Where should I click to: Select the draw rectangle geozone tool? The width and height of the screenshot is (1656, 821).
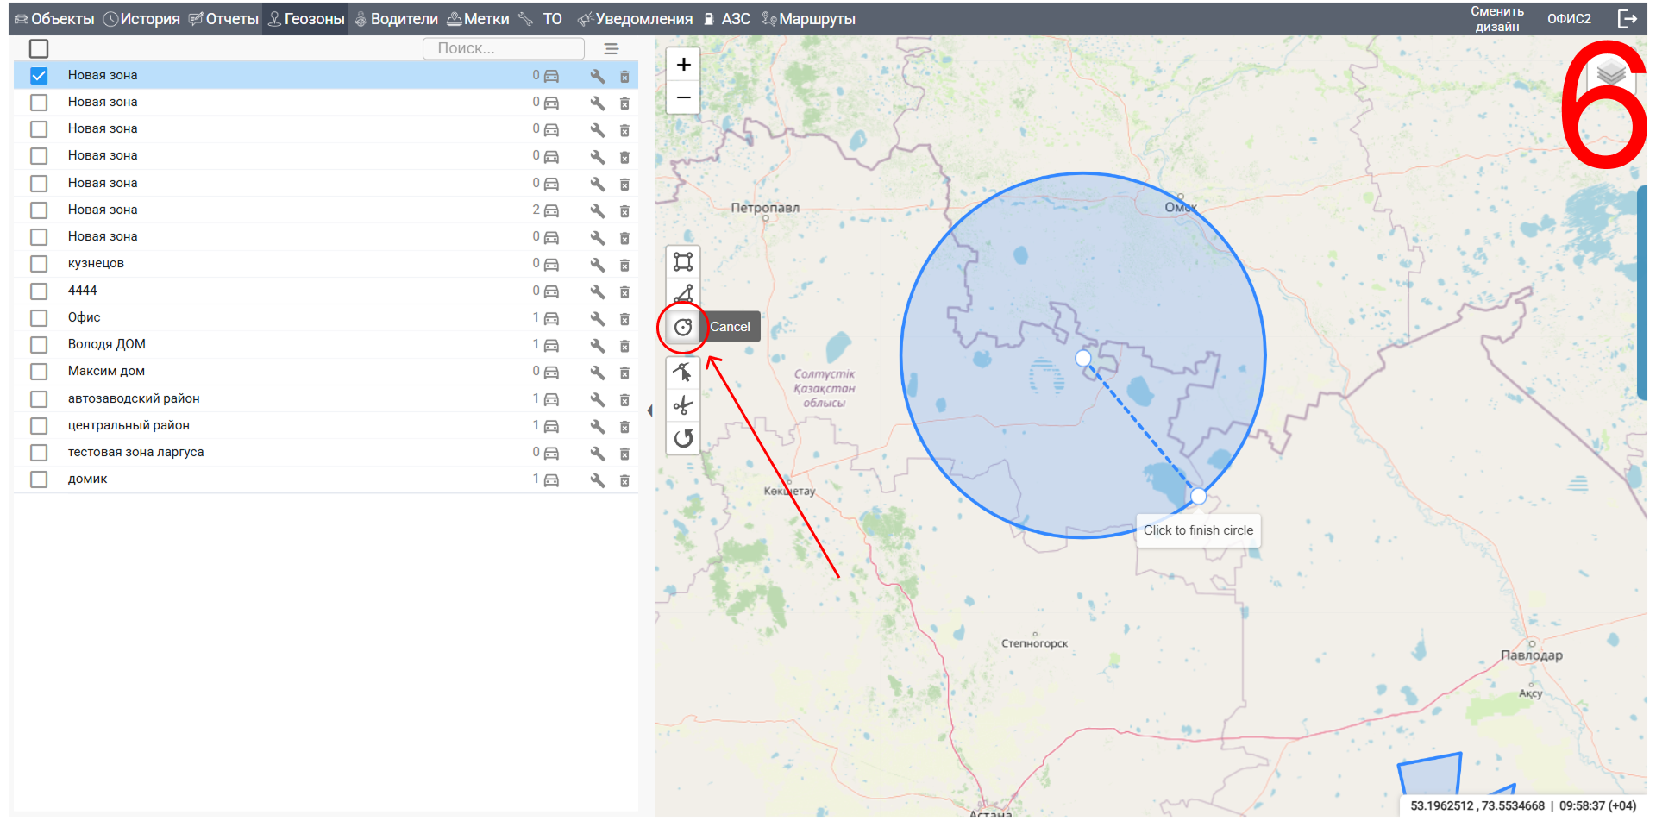[x=683, y=261]
